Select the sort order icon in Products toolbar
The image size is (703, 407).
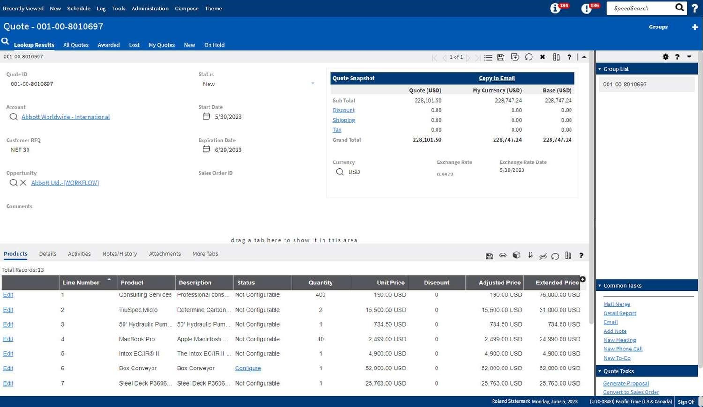[531, 256]
